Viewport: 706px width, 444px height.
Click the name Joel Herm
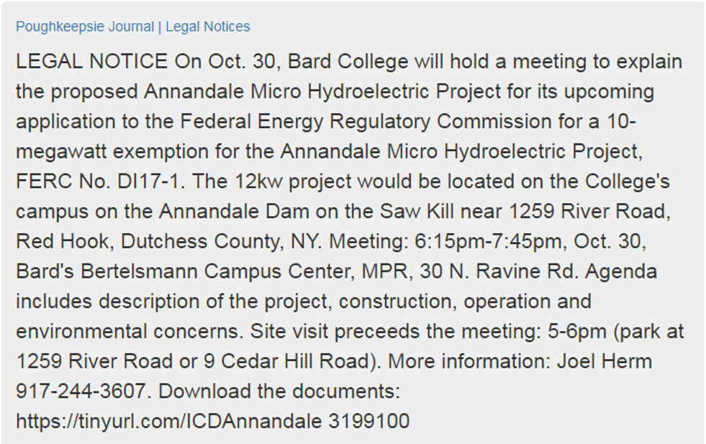click(604, 361)
